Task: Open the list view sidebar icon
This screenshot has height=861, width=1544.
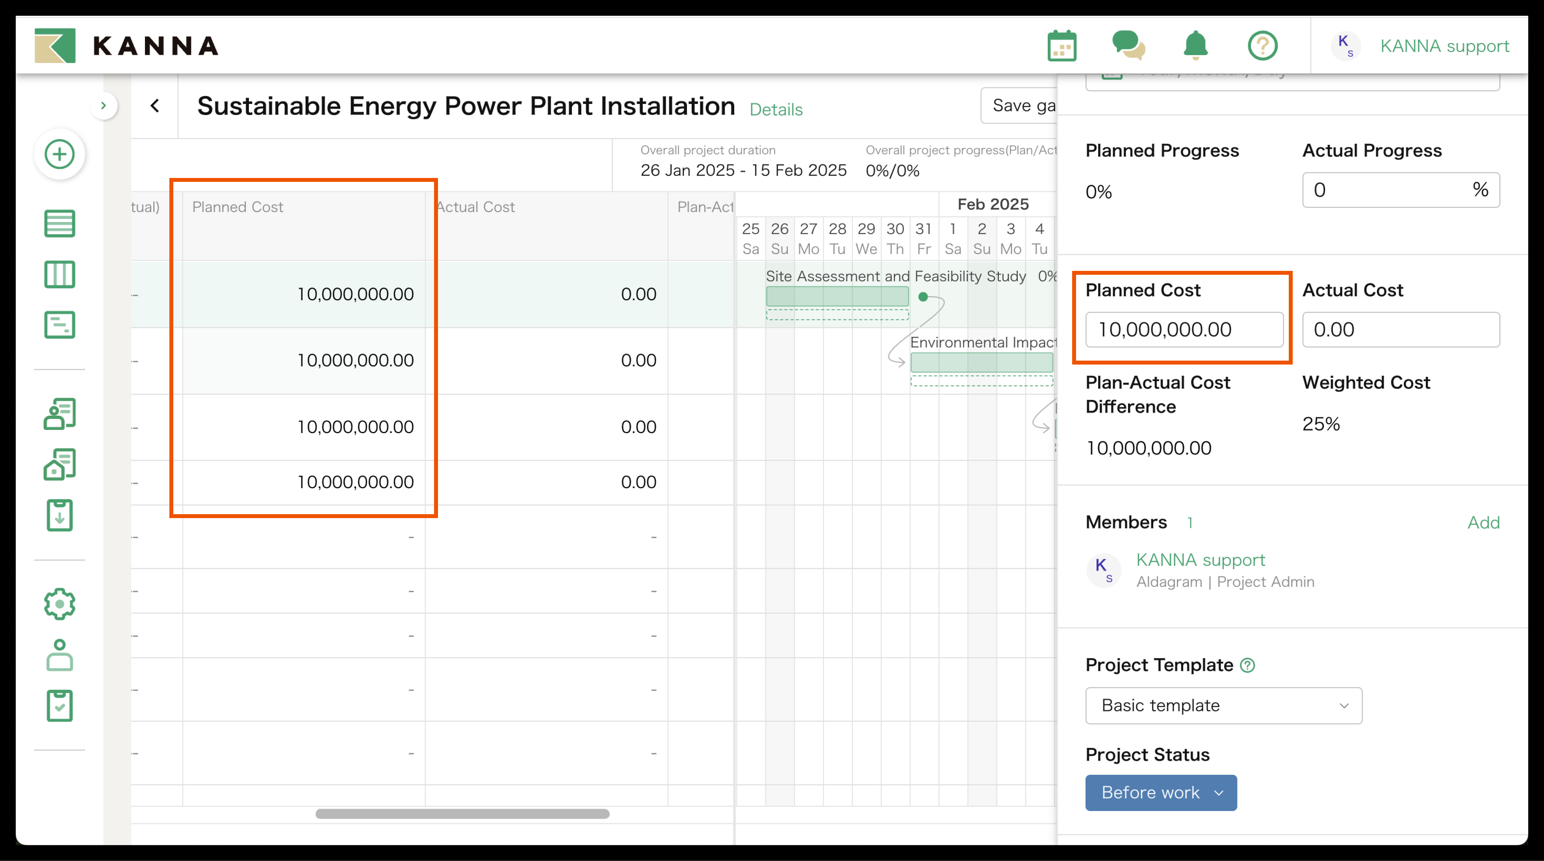Action: 59,224
